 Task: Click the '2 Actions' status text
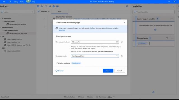pyautogui.click(x=81, y=97)
